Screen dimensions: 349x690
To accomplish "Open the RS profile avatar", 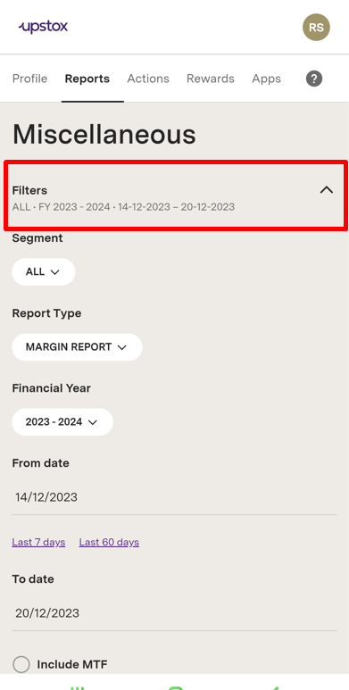I will point(316,28).
